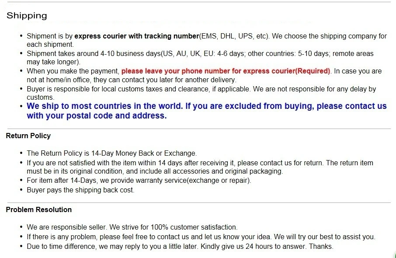Click the 'For item after 14-Days' warranty bullet

(139, 181)
